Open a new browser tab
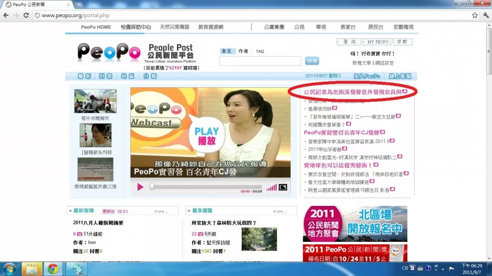The width and height of the screenshot is (492, 276). (x=78, y=5)
